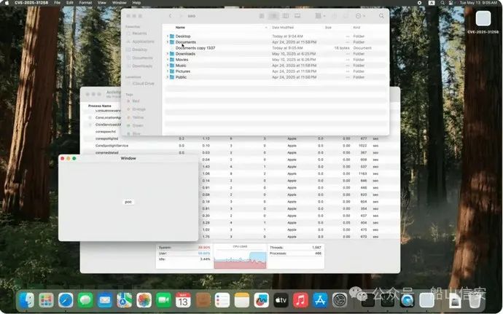Image resolution: width=503 pixels, height=314 pixels.
Task: Open Calendar showing 13 in Dock
Action: (183, 300)
